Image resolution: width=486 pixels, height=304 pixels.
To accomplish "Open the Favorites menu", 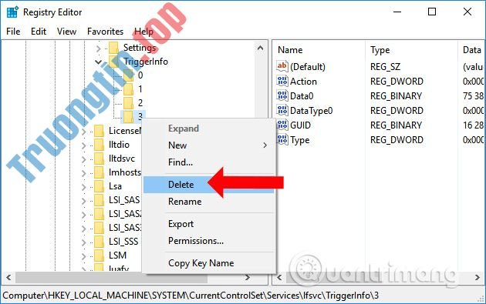I will (106, 32).
